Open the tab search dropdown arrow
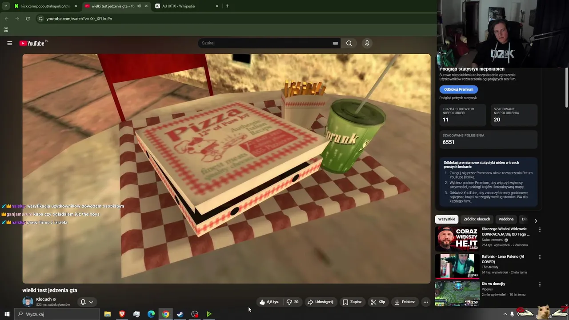 (5, 6)
